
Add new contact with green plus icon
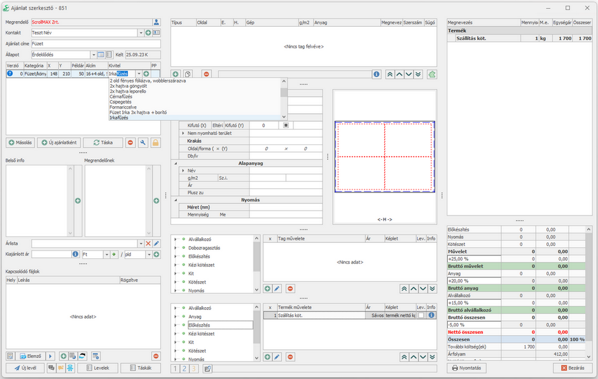tap(148, 32)
